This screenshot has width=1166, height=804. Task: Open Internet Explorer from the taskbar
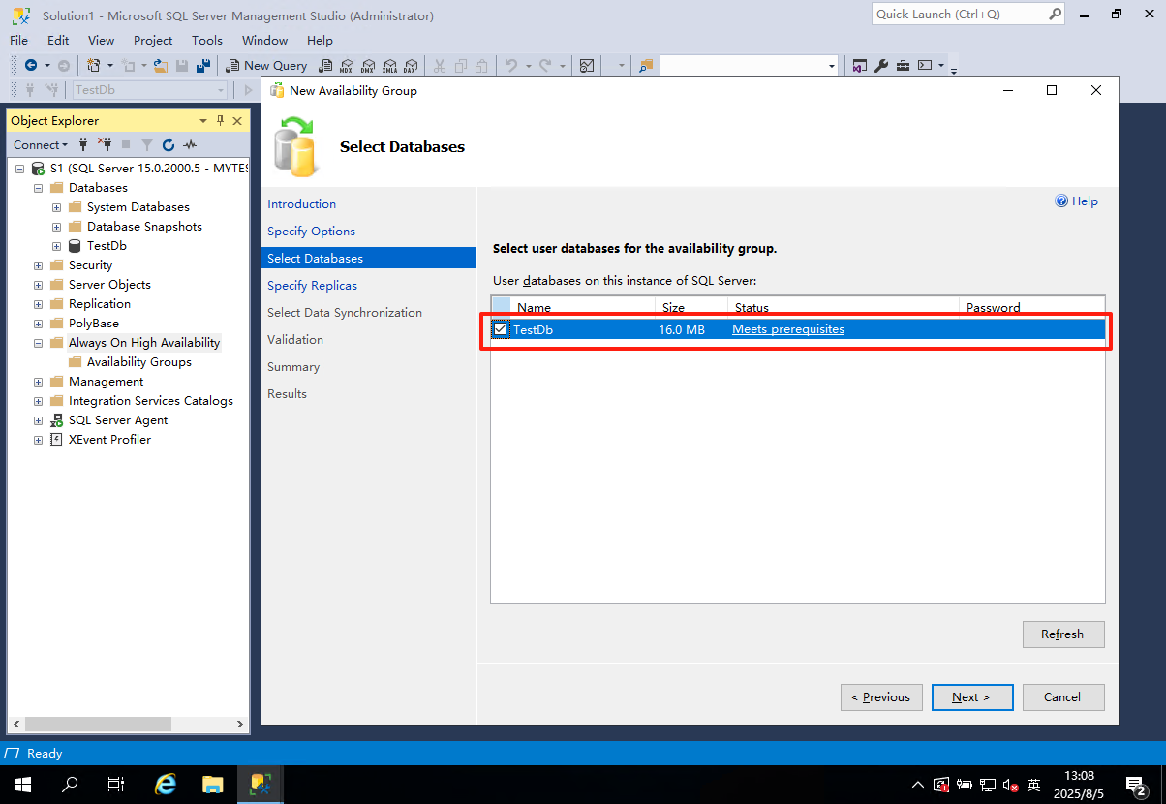click(166, 785)
